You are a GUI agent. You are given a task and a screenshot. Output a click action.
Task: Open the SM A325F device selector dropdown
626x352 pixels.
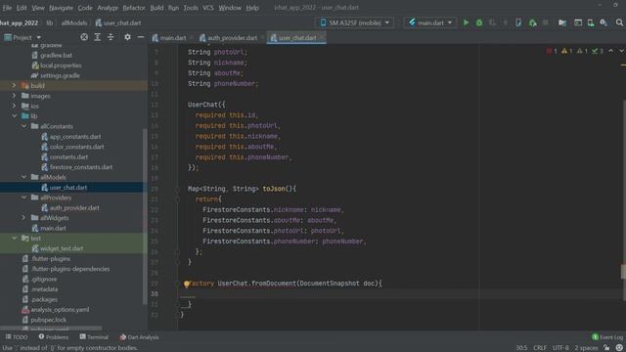click(355, 22)
